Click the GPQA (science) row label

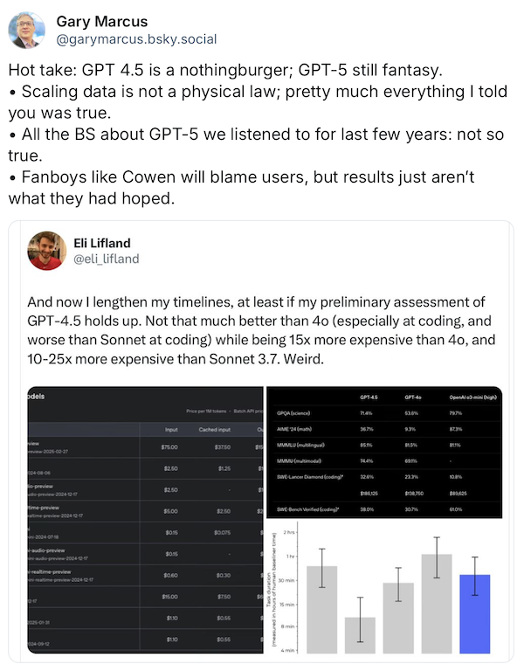point(293,413)
